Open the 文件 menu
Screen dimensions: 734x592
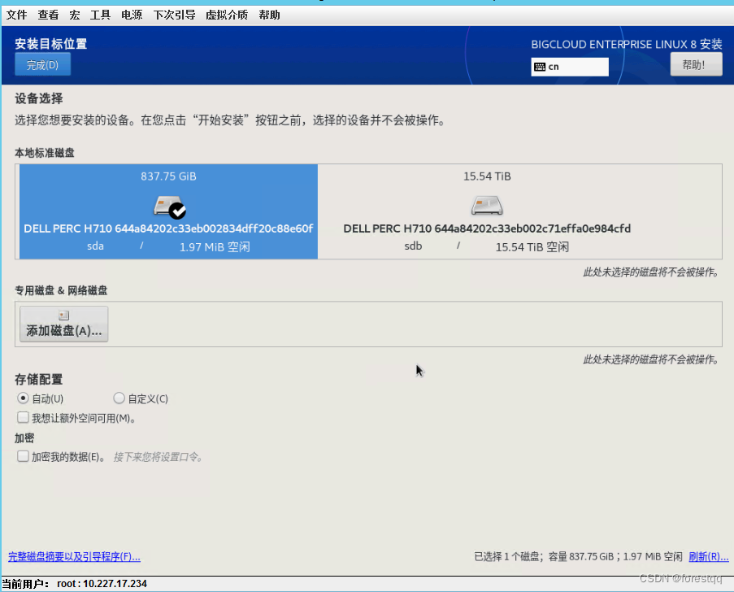point(16,15)
